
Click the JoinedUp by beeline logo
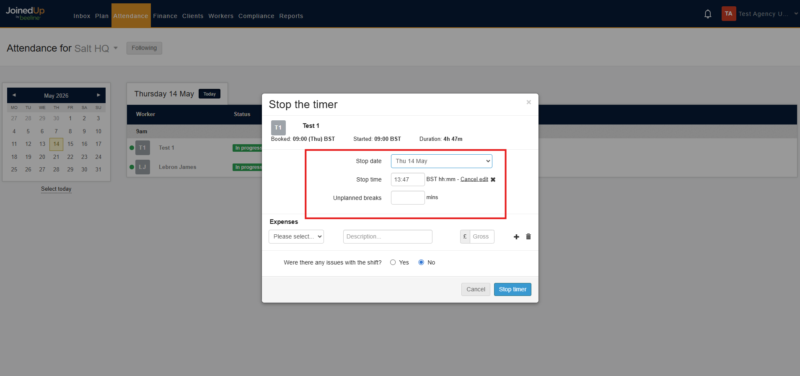tap(25, 13)
